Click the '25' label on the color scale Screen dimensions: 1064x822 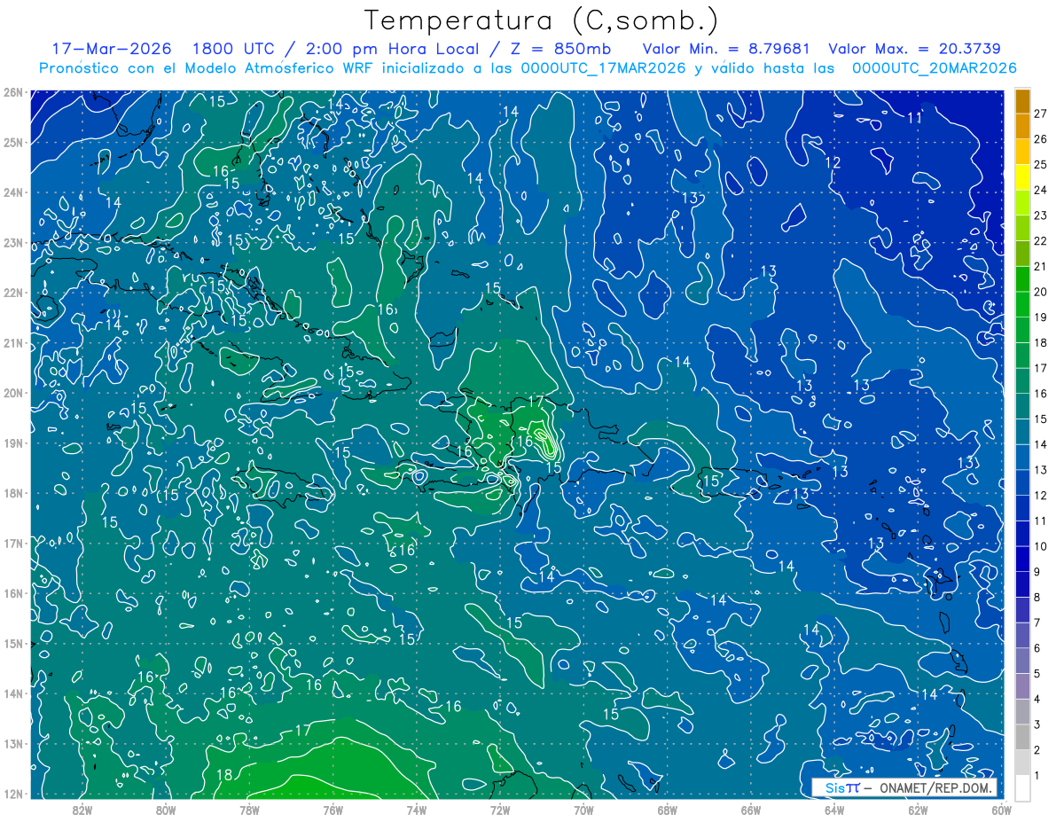click(1040, 165)
